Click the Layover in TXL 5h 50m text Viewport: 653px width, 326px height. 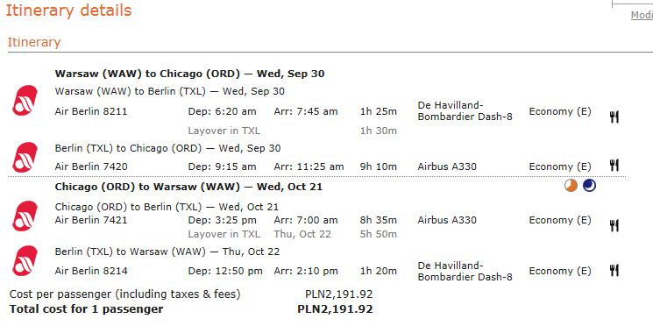coord(293,234)
